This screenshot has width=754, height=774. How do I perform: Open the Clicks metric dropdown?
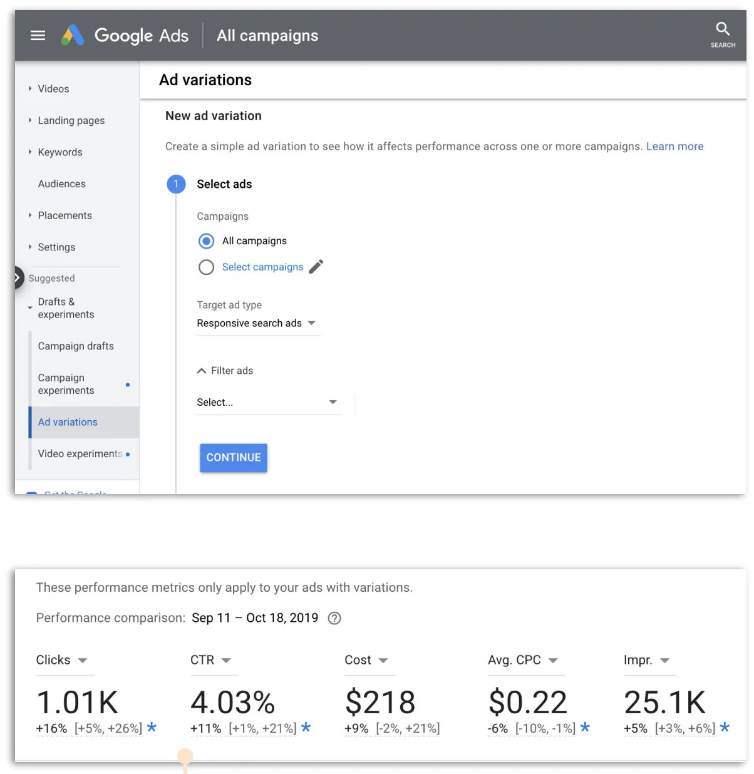(x=65, y=661)
